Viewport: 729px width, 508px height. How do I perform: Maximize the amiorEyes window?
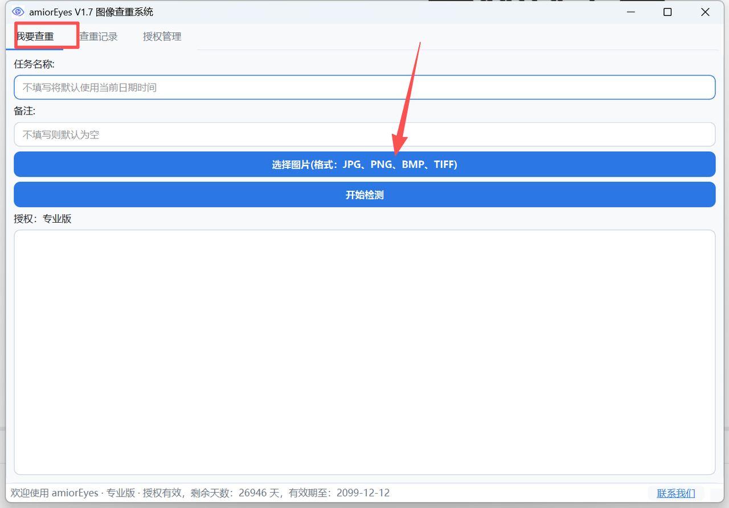tap(667, 12)
